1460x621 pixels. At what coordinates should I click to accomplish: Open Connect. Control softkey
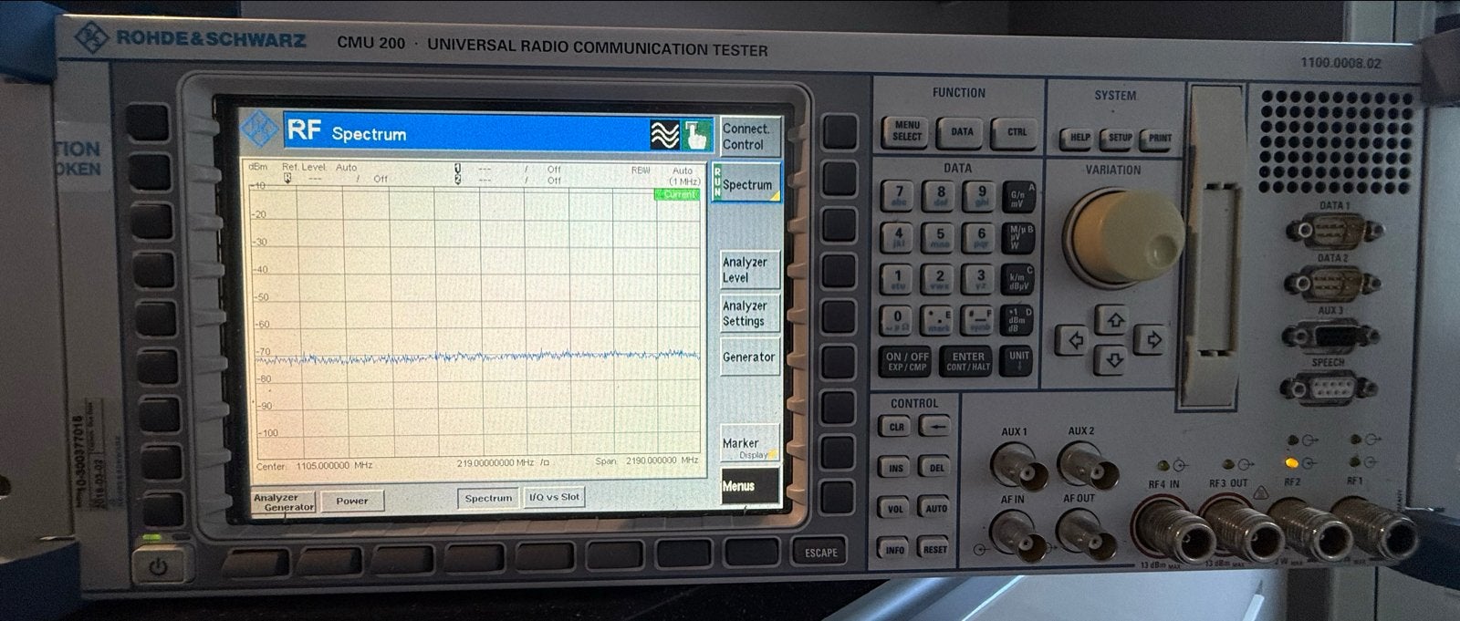(x=748, y=137)
